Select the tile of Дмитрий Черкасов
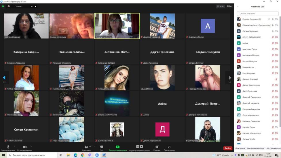Screen dimensions: 281x158 point(162,26)
